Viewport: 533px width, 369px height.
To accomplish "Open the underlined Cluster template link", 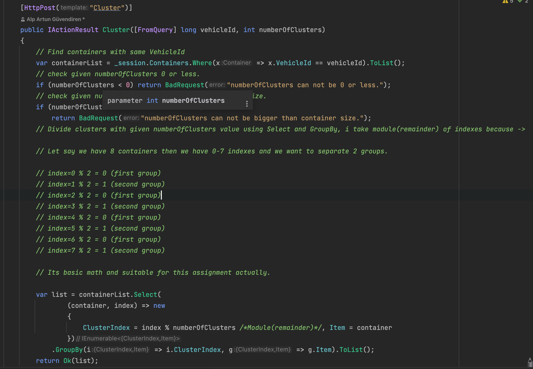I will (107, 8).
